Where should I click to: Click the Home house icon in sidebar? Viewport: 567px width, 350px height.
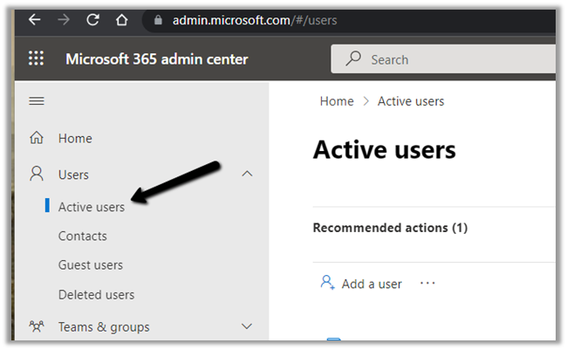(x=37, y=138)
